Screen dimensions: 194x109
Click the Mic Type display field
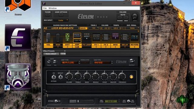pyautogui.click(x=111, y=101)
